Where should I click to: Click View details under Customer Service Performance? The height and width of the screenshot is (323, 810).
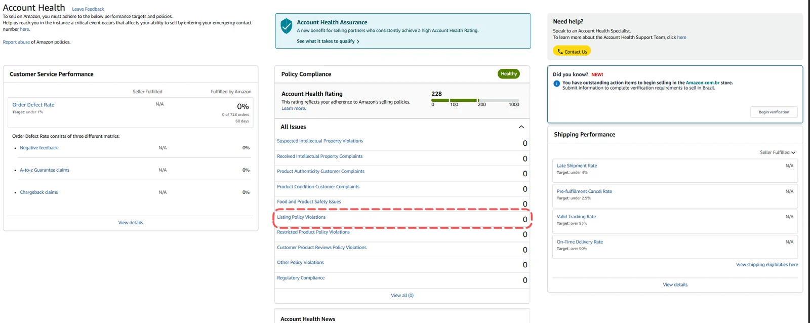click(131, 223)
